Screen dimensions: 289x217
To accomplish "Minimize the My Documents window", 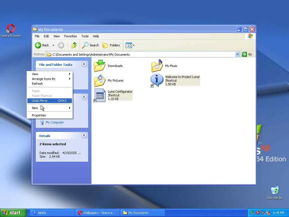I will 239,29.
